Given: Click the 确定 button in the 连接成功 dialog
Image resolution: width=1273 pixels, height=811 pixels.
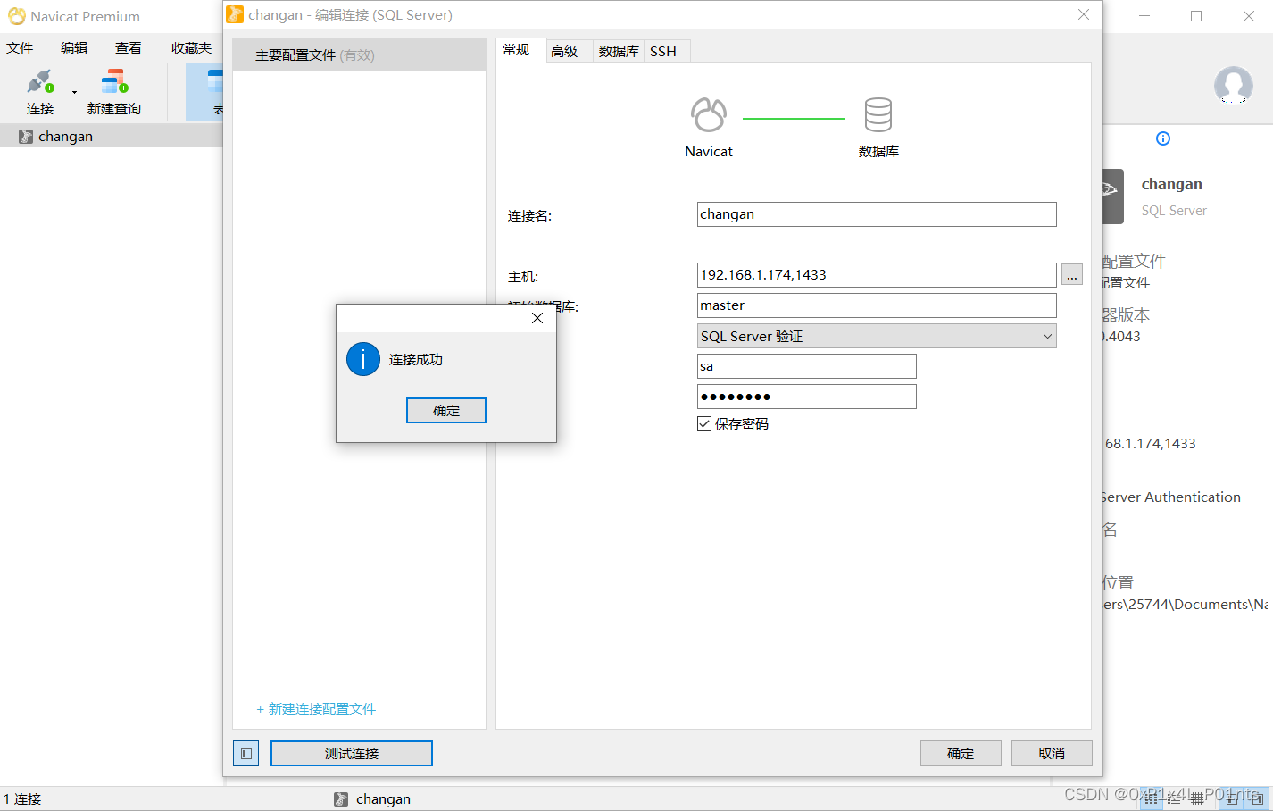Looking at the screenshot, I should 445,410.
